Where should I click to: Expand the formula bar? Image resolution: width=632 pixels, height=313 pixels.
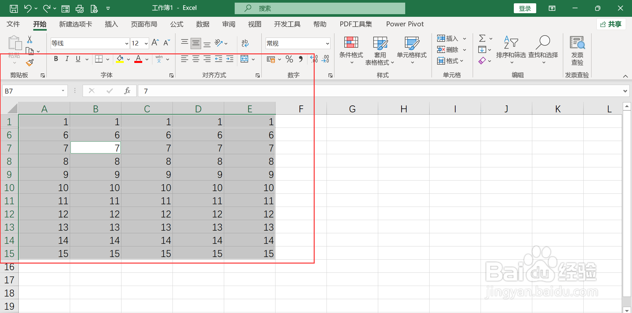click(x=625, y=91)
